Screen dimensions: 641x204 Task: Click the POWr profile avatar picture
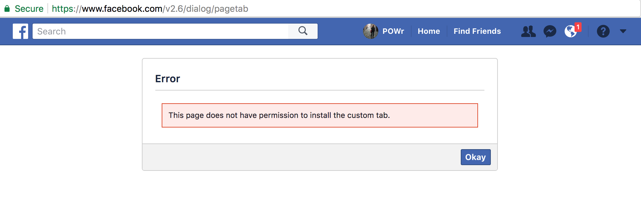371,31
